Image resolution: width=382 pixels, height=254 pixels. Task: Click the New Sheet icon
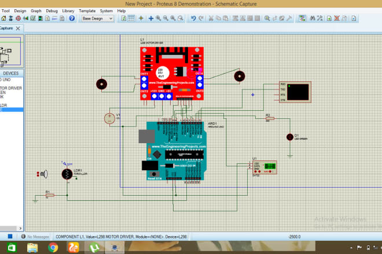[x=329, y=18]
